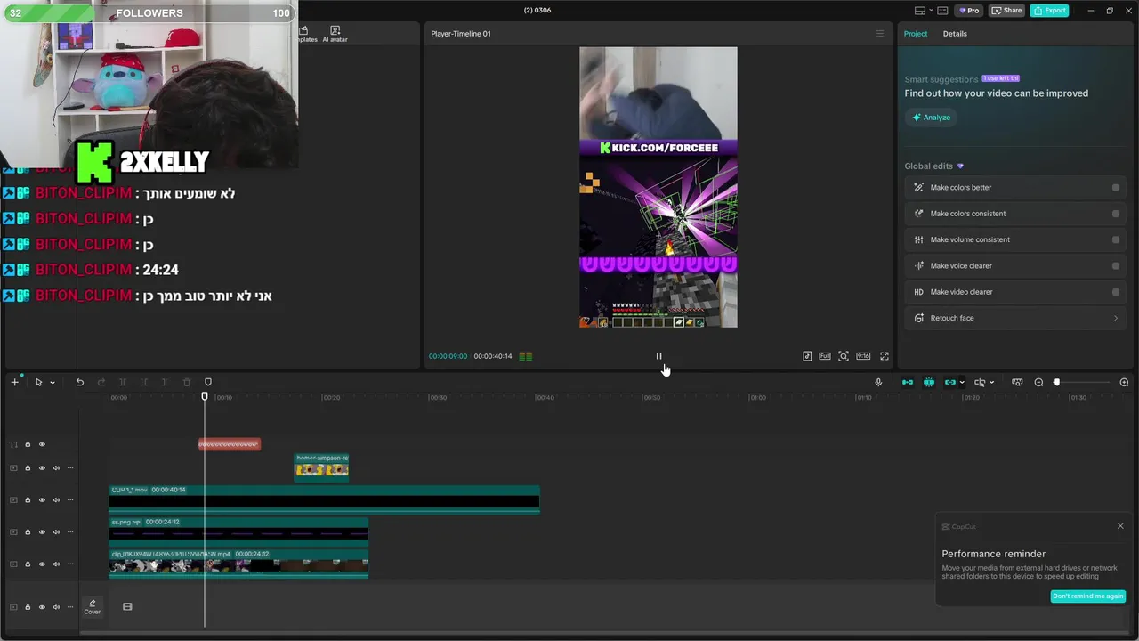Viewport: 1139px width, 641px height.
Task: Hide the CLIP 1_1.mov track
Action: 42,500
